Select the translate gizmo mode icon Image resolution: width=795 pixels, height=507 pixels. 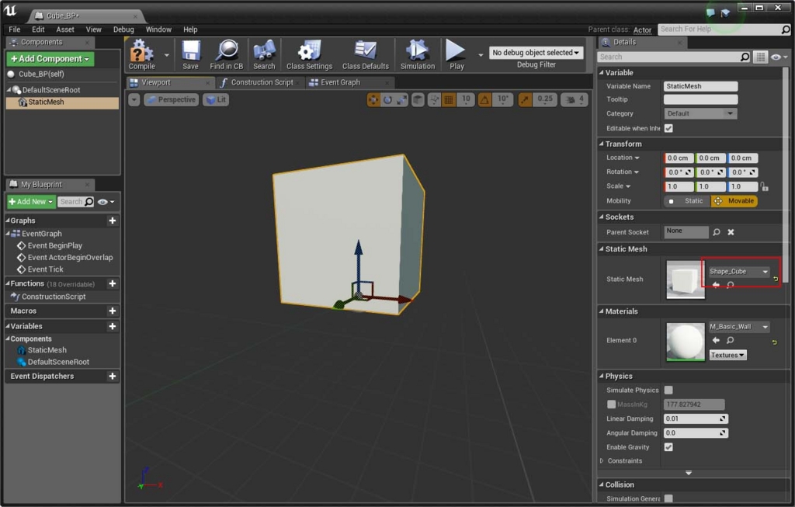pyautogui.click(x=373, y=100)
